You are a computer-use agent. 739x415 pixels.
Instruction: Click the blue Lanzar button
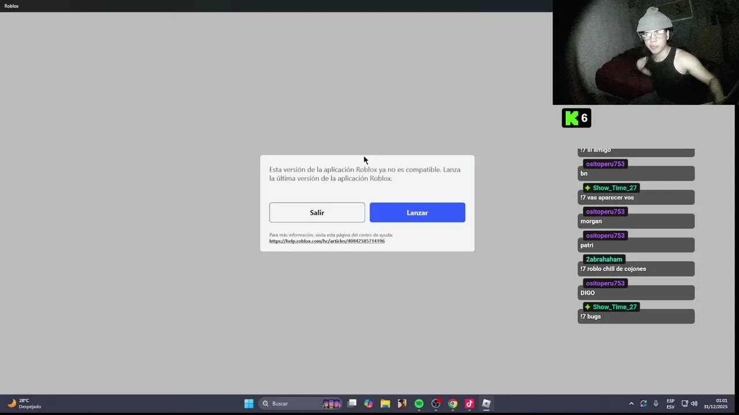(417, 213)
